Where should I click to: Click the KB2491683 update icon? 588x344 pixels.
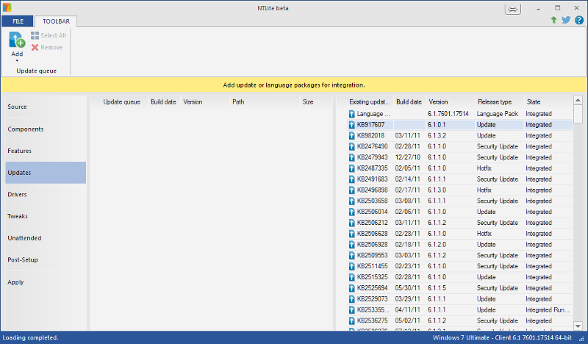352,179
